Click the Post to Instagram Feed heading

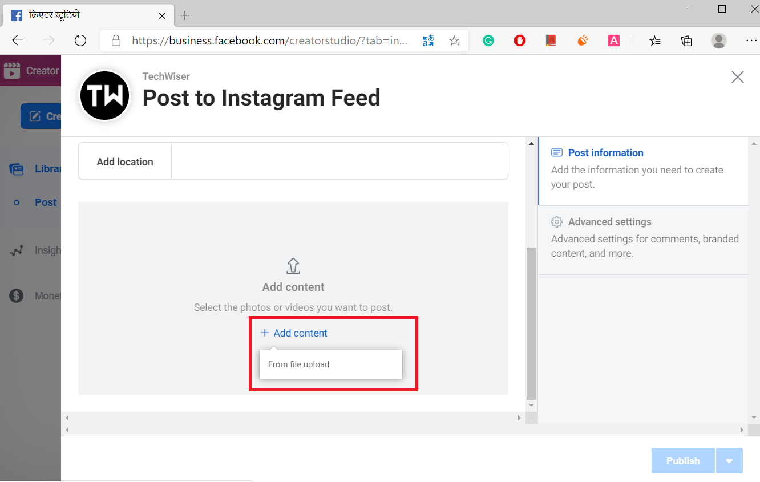tap(261, 98)
